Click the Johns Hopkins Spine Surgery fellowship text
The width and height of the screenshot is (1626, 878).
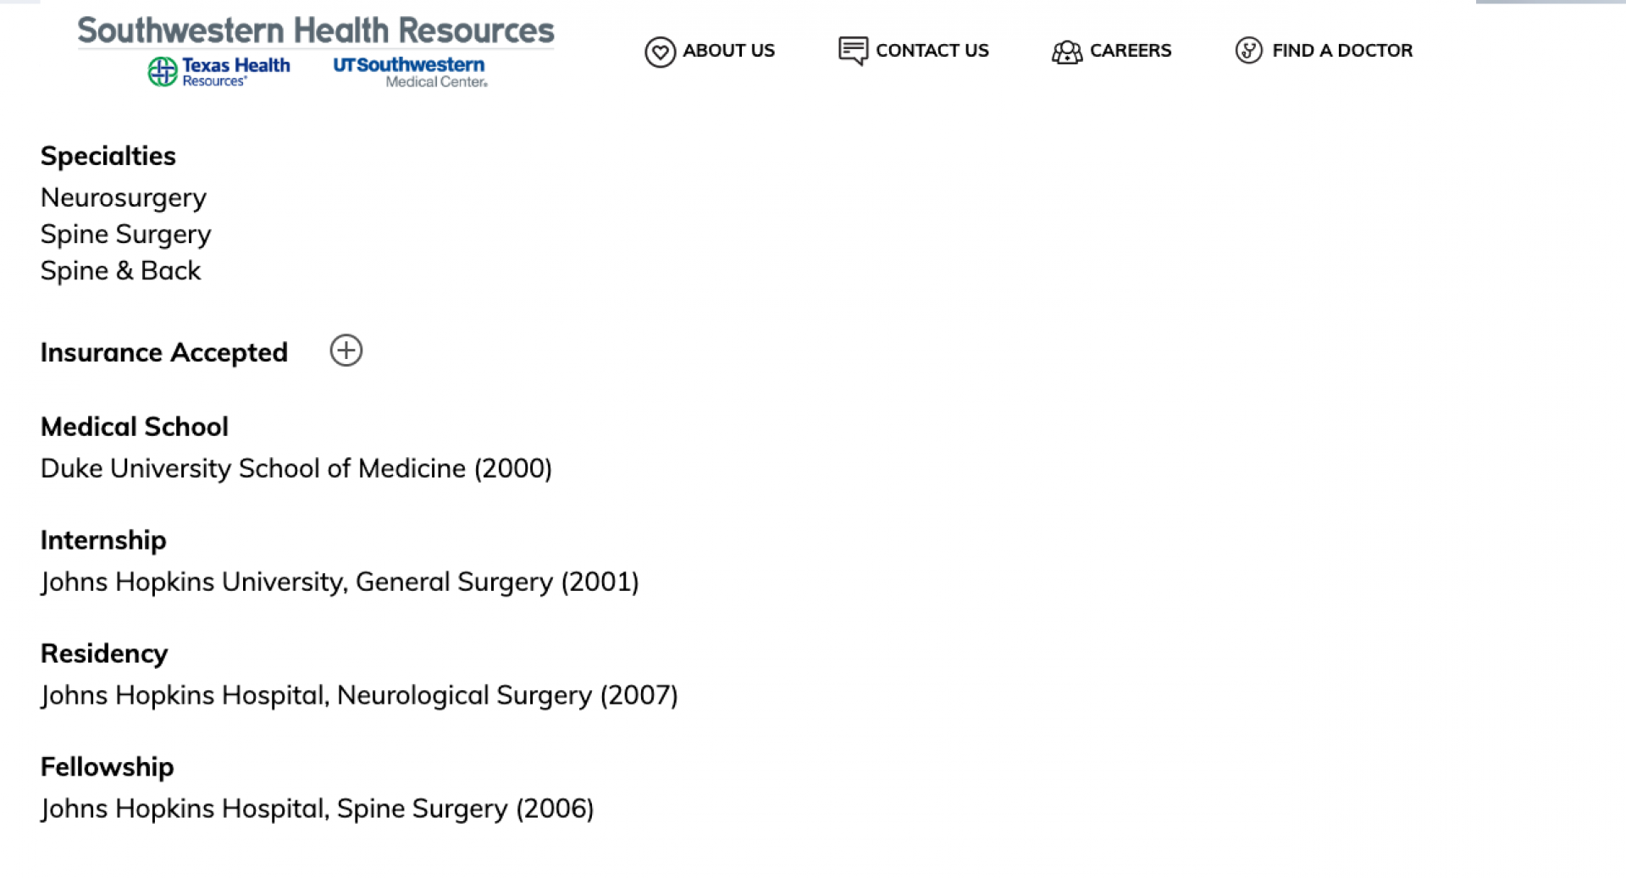point(318,809)
